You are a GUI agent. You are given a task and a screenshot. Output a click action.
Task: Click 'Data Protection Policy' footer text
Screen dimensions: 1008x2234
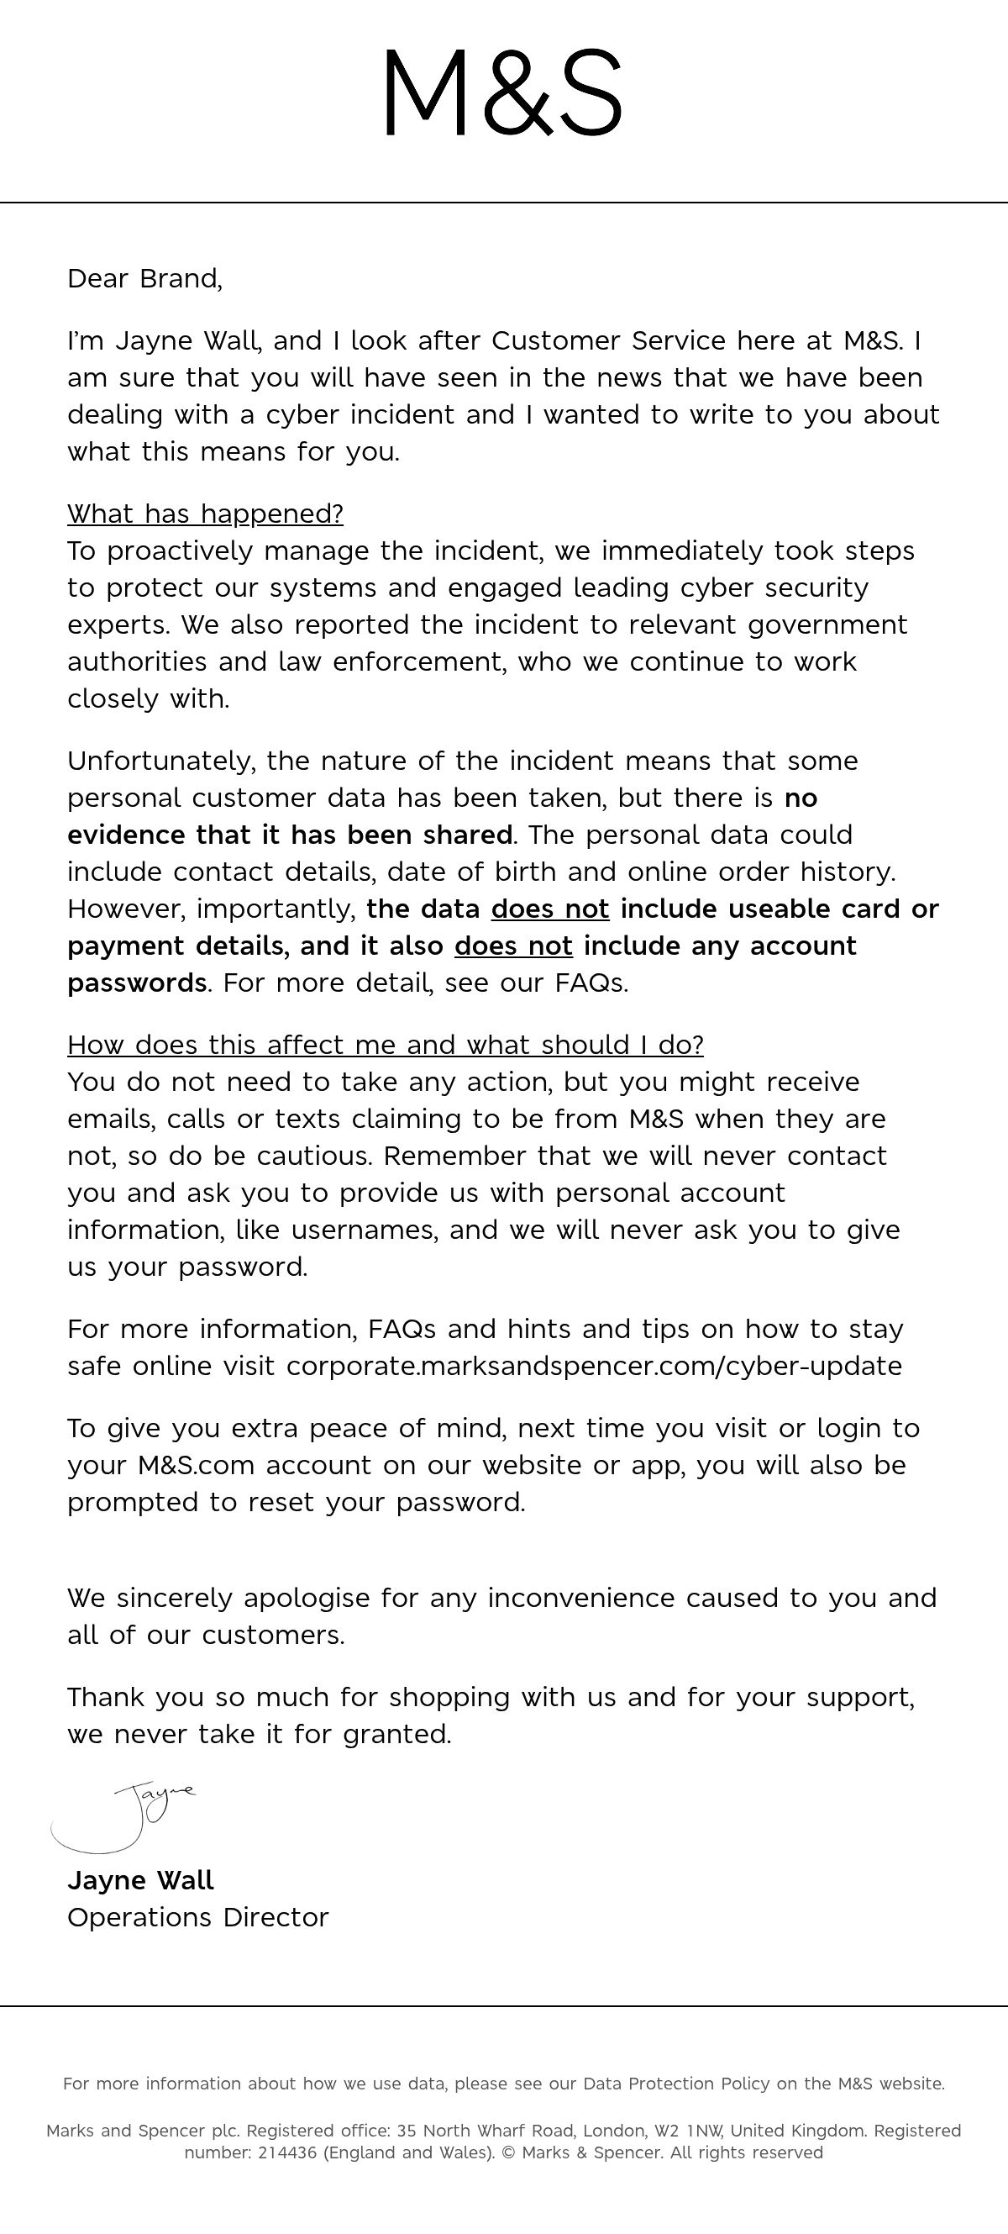676,2083
